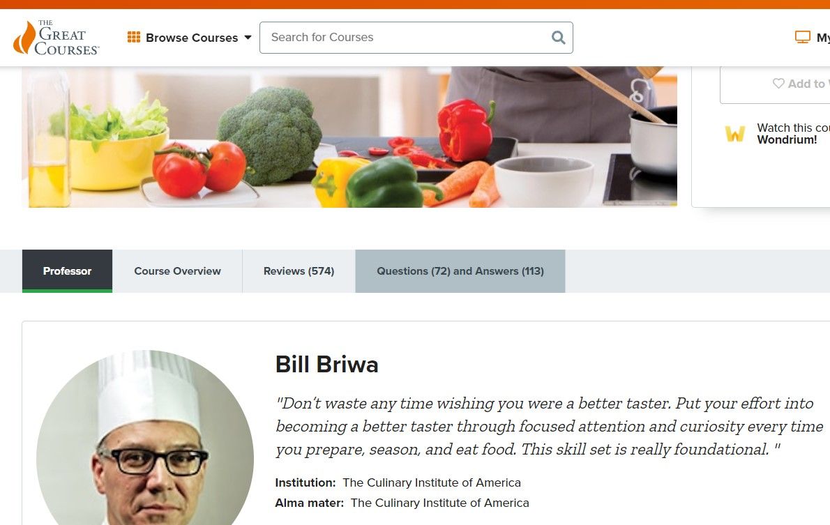Focus the Search for Courses field
The image size is (830, 525).
tap(416, 38)
